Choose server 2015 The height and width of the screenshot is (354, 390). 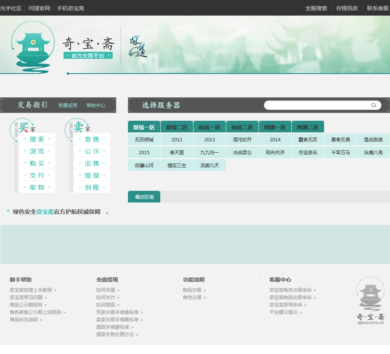(x=144, y=153)
